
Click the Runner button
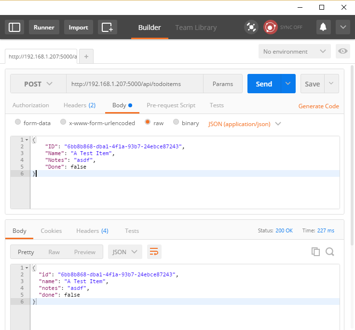click(44, 27)
